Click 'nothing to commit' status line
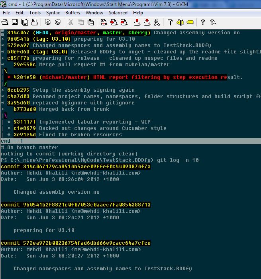Image resolution: width=261 pixels, height=279 pixels. [69, 154]
